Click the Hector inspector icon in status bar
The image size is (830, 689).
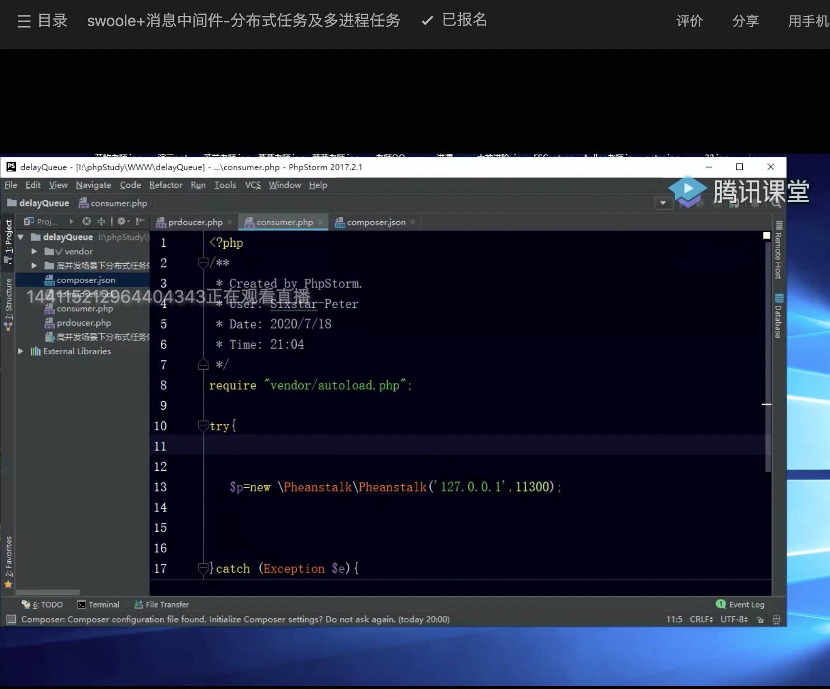point(776,619)
